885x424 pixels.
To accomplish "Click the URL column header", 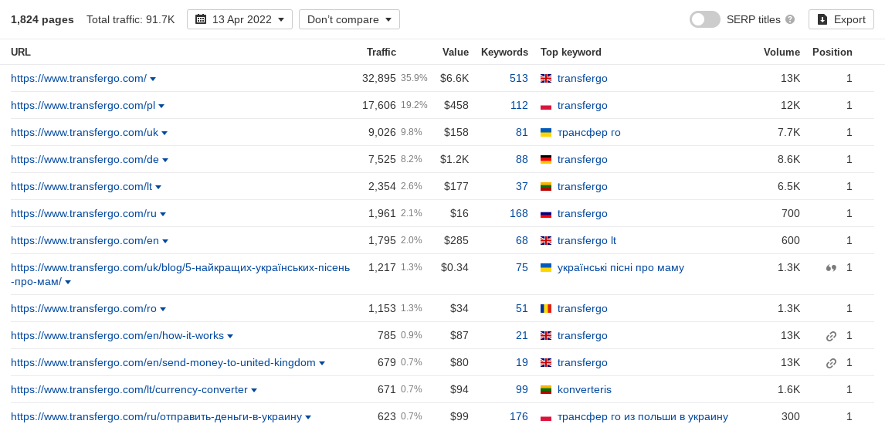I will click(x=21, y=52).
